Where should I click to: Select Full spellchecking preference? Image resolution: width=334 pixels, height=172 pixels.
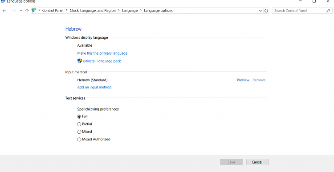(79, 116)
